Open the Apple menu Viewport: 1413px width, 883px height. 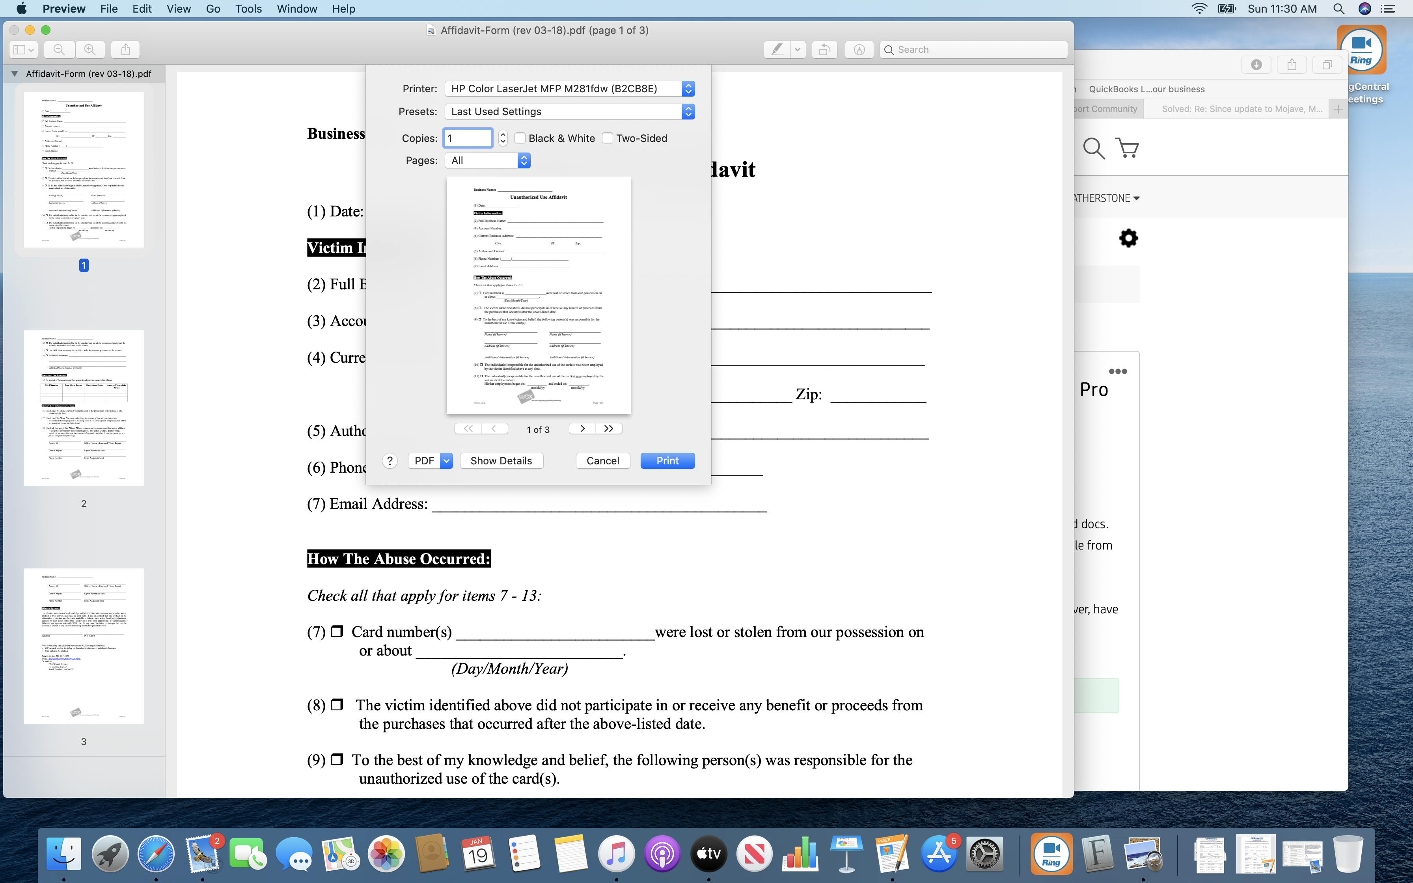pyautogui.click(x=21, y=9)
